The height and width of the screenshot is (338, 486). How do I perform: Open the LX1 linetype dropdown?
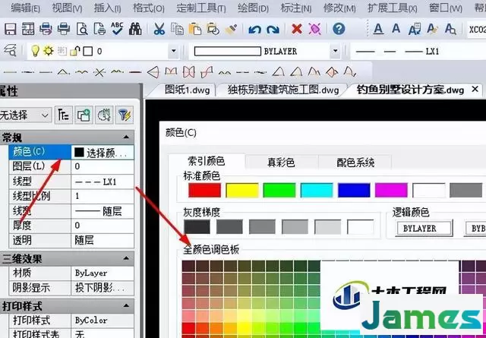417,51
